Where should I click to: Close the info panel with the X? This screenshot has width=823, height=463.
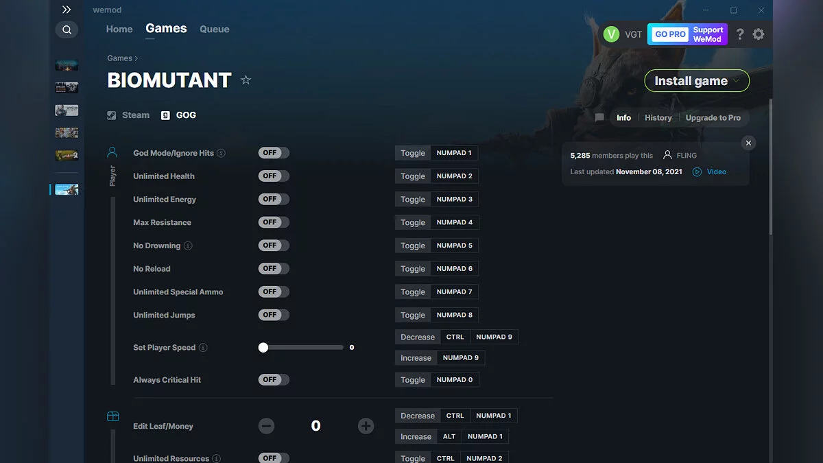tap(748, 143)
